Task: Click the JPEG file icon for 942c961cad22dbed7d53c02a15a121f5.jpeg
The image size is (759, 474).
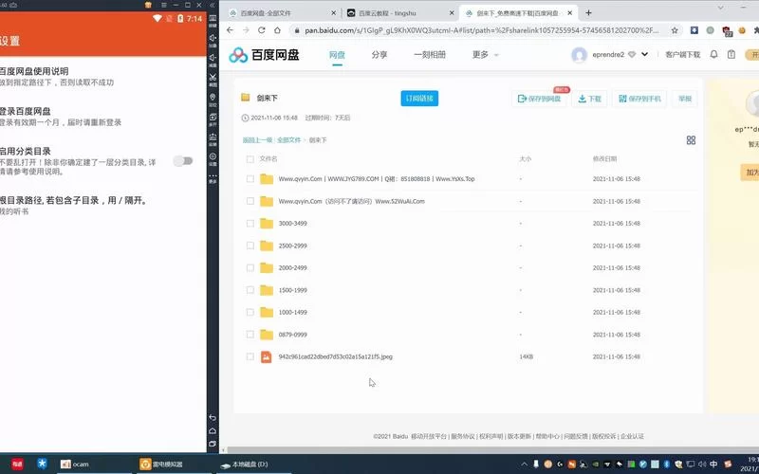Action: [267, 357]
